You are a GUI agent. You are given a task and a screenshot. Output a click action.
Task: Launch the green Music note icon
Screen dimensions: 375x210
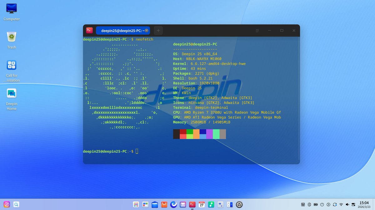click(211, 204)
